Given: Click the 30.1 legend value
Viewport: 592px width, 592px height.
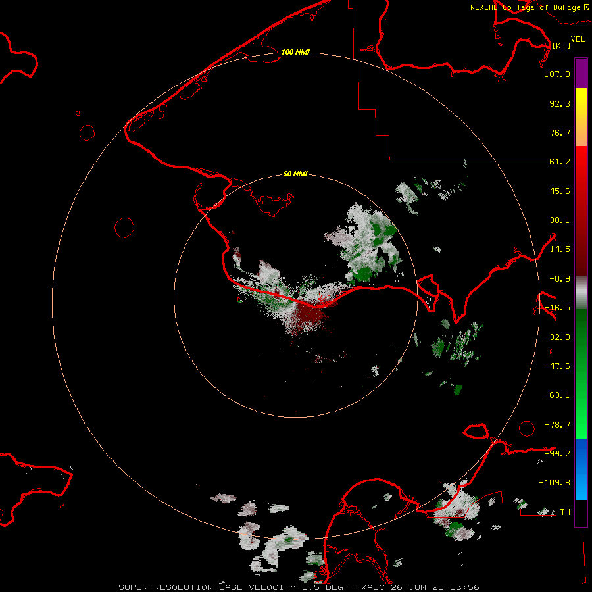Looking at the screenshot, I should [560, 220].
